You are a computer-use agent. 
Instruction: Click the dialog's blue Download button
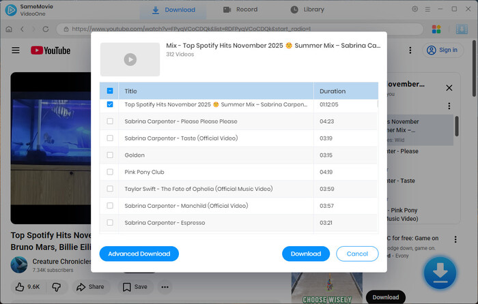pyautogui.click(x=306, y=254)
